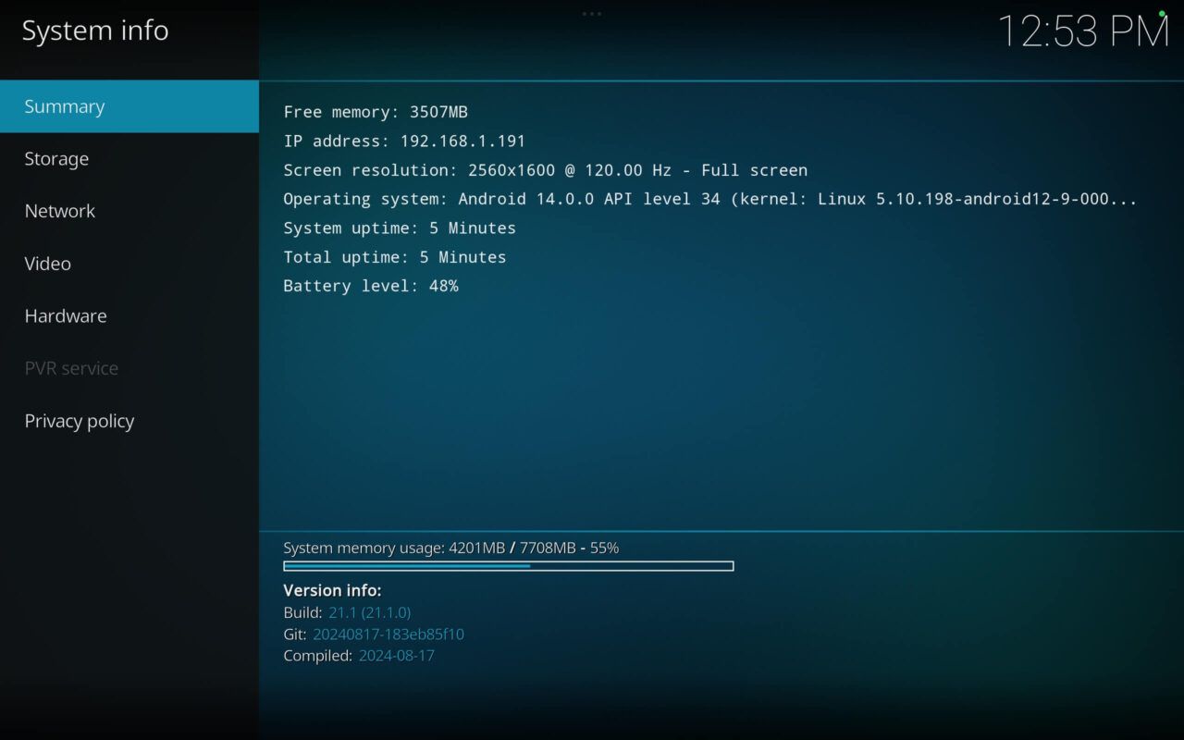The image size is (1184, 740).
Task: Open the Video info panel
Action: coord(47,264)
